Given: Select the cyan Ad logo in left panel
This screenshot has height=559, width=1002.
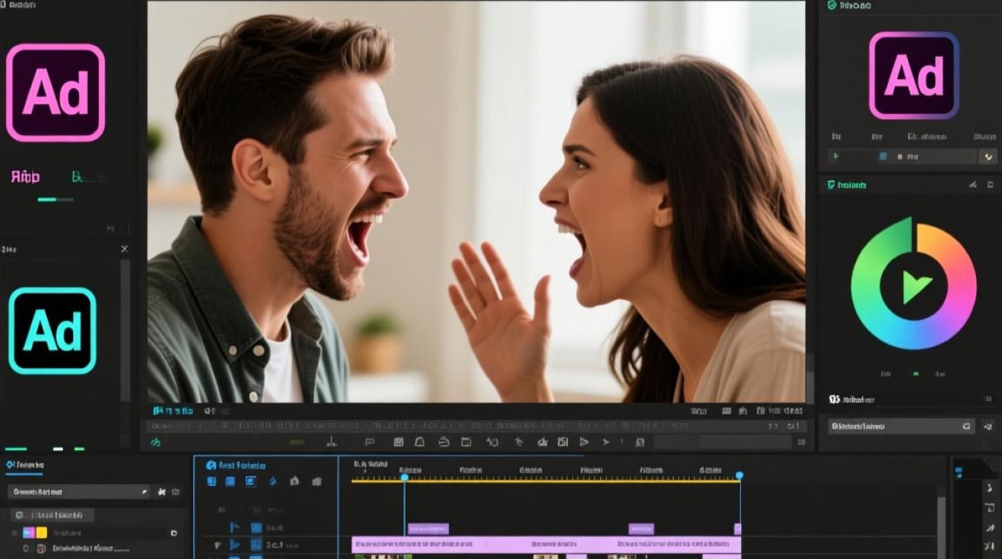Looking at the screenshot, I should point(52,330).
